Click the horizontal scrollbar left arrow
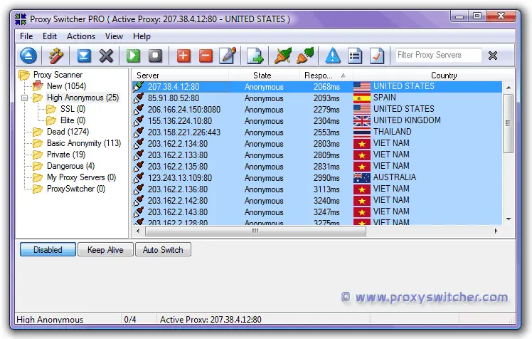This screenshot has height=339, width=532. pos(138,231)
